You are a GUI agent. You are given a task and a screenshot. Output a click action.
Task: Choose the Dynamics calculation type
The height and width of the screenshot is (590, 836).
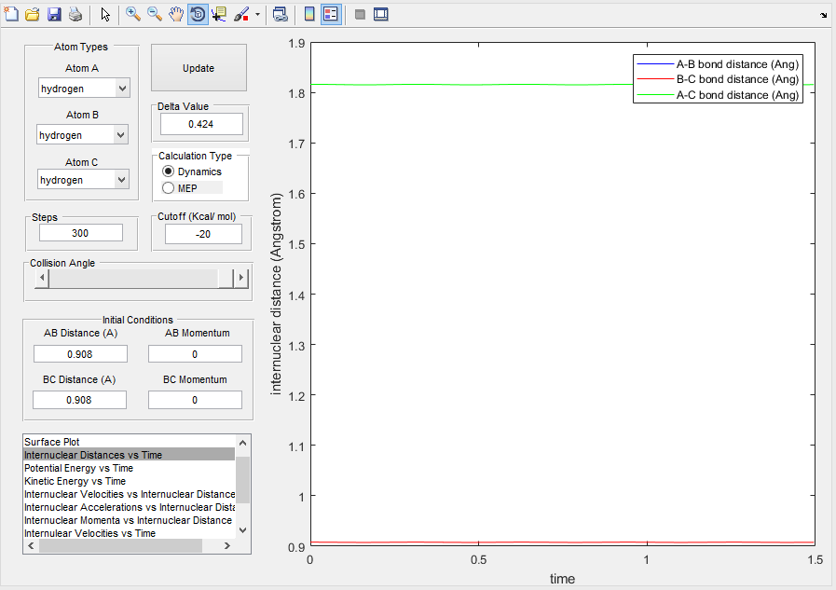pyautogui.click(x=169, y=172)
